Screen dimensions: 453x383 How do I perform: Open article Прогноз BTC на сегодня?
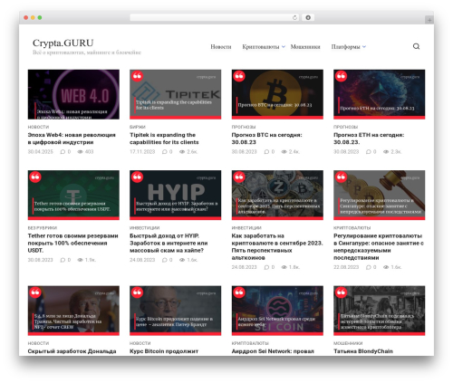[266, 139]
